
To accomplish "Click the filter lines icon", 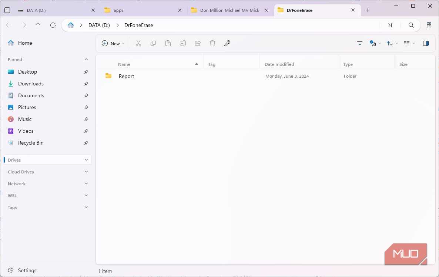I will (360, 43).
